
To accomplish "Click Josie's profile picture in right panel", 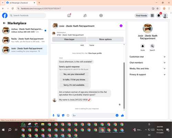I will (x=148, y=28).
